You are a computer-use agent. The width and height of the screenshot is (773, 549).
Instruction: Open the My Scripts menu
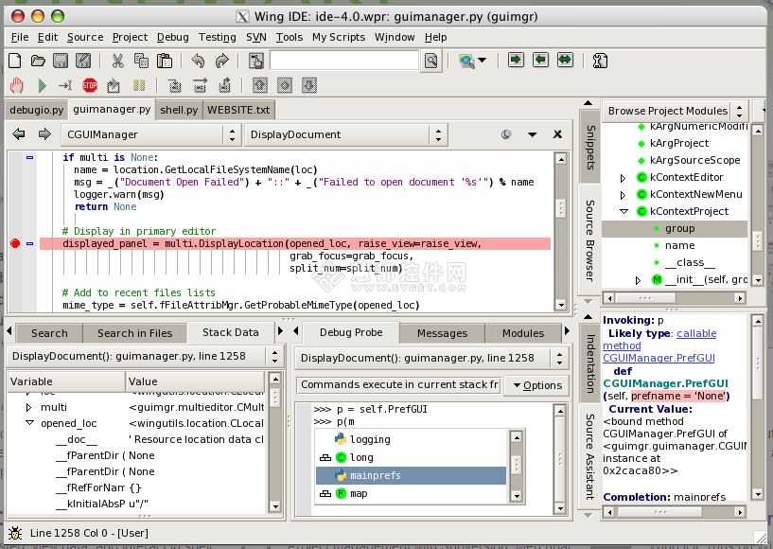coord(339,37)
